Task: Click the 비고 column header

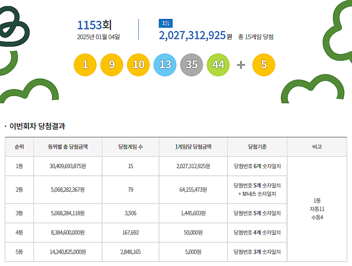Action: [x=317, y=147]
